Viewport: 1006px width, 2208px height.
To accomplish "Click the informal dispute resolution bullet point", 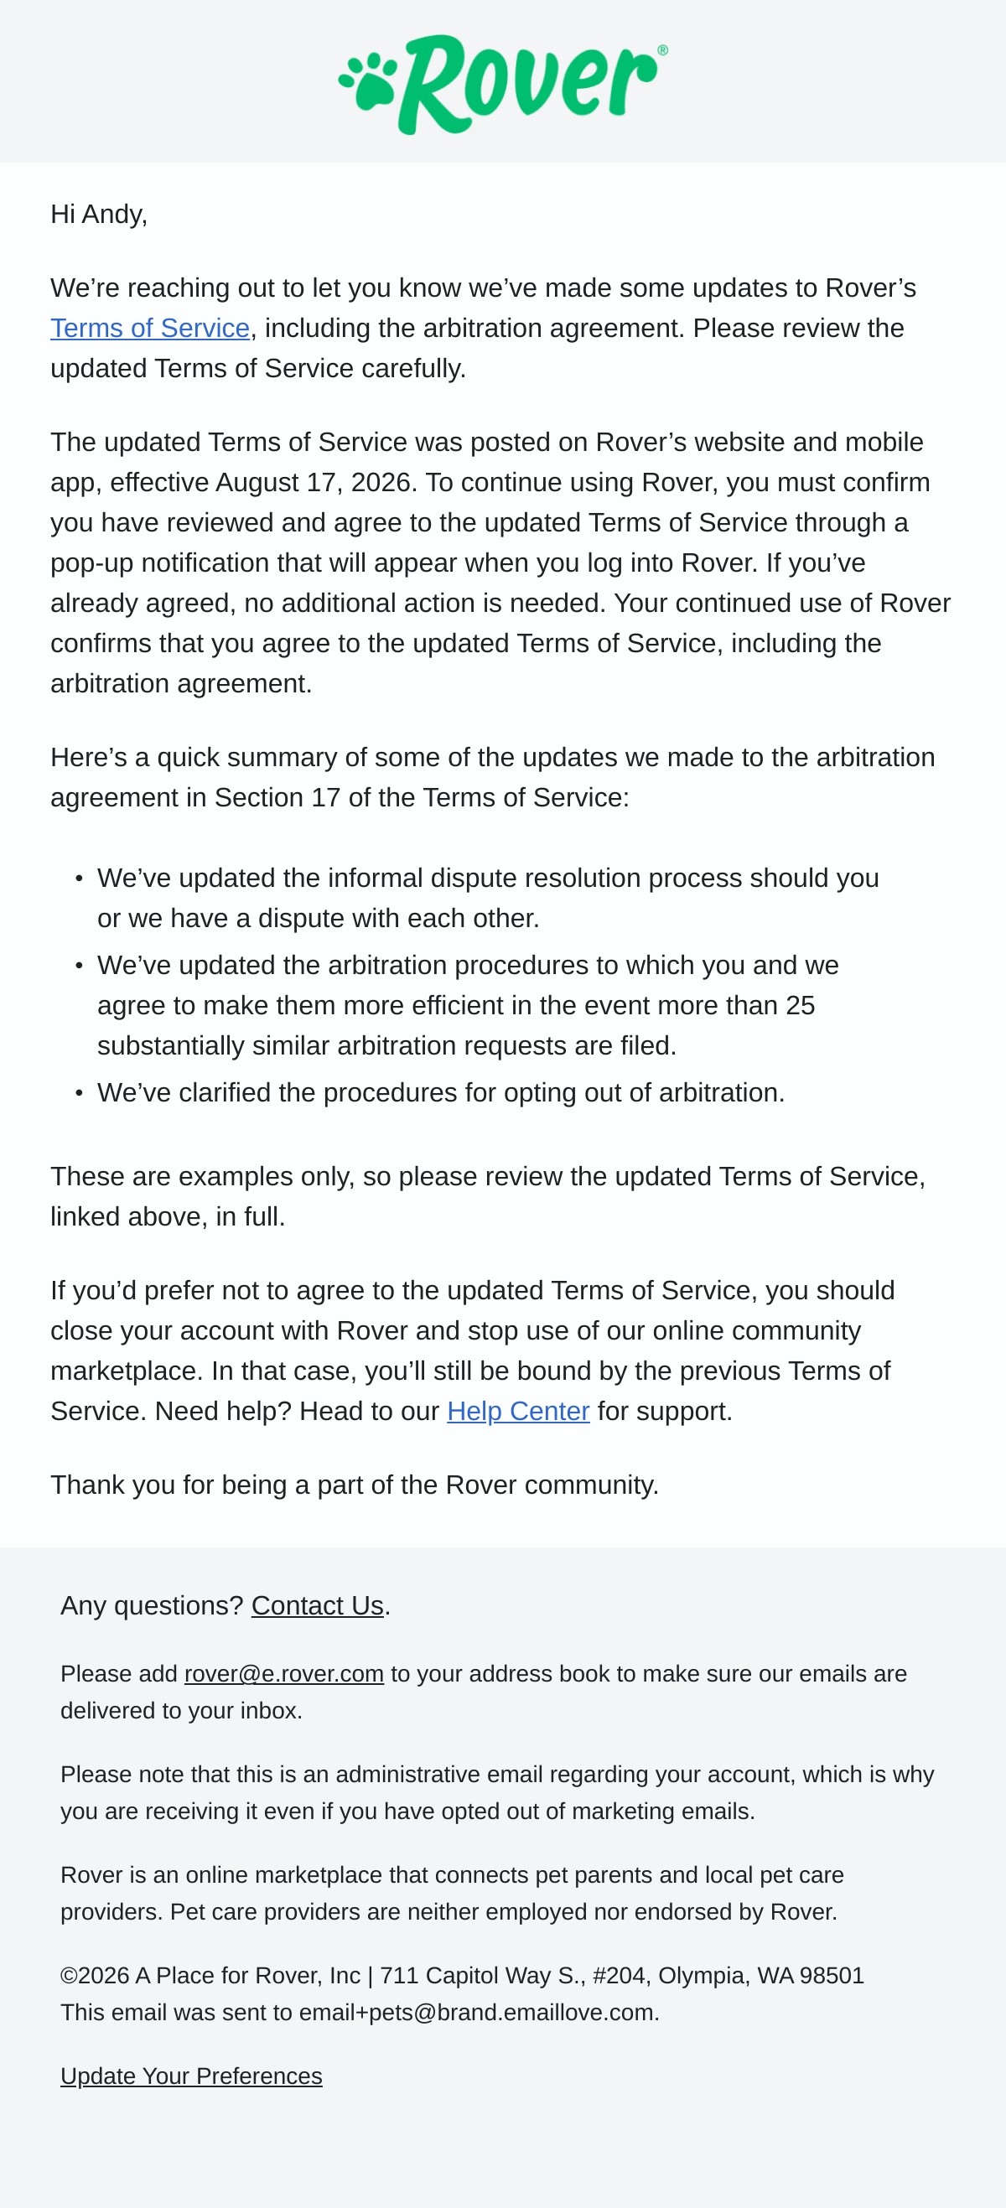I will [488, 898].
